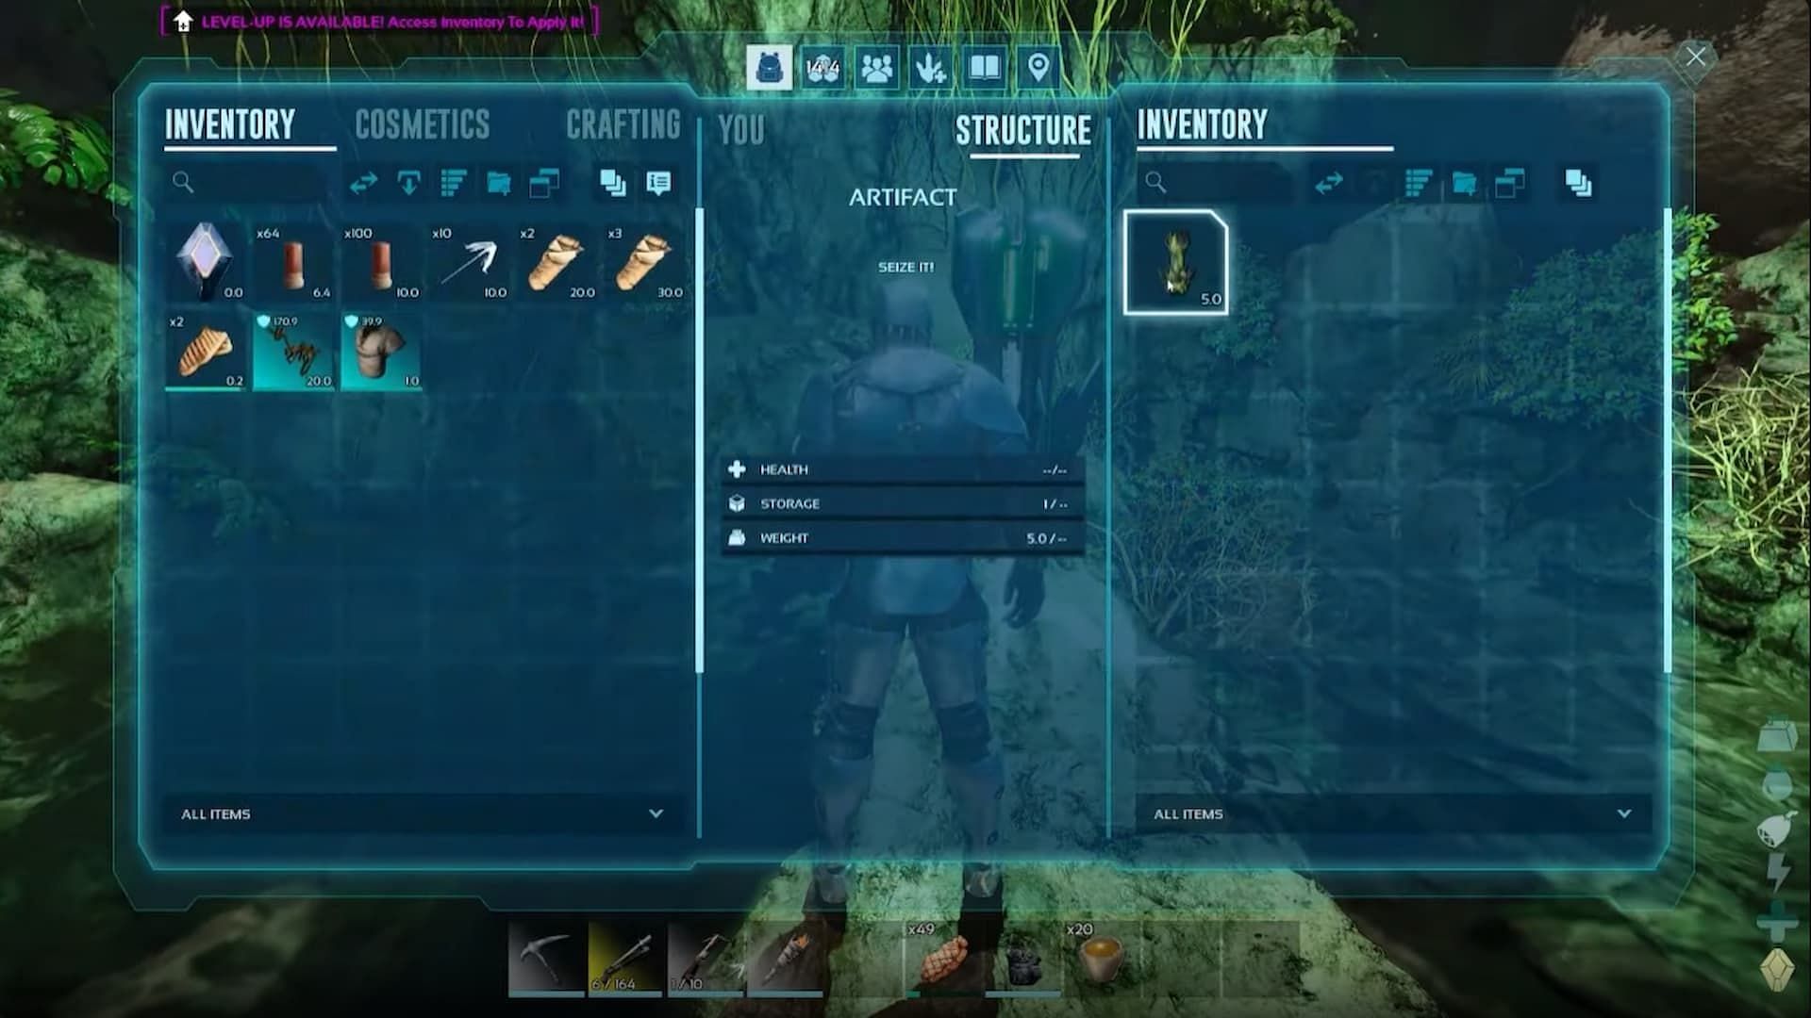Click the tribe/players tab icon
Viewport: 1811px width, 1018px height.
874,67
